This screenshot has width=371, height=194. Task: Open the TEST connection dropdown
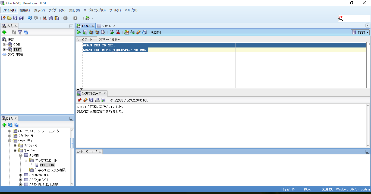360,32
